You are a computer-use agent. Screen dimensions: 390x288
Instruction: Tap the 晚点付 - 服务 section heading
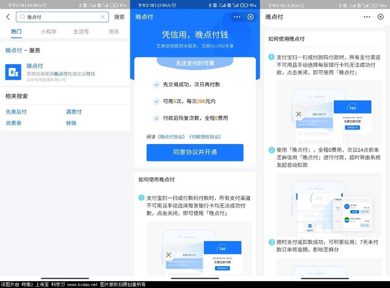22,51
